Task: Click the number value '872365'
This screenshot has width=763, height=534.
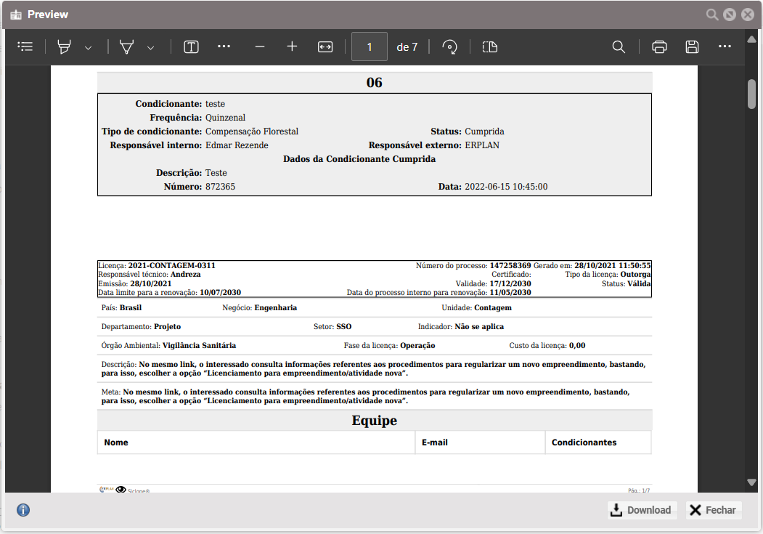Action: coord(220,187)
